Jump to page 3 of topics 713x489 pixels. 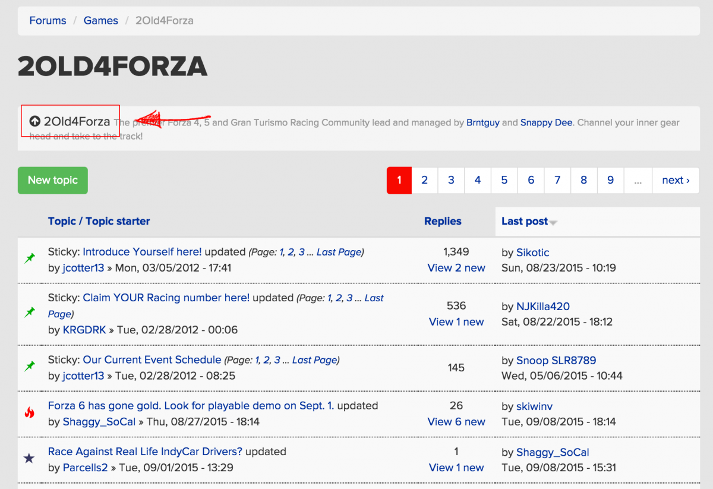coord(451,180)
